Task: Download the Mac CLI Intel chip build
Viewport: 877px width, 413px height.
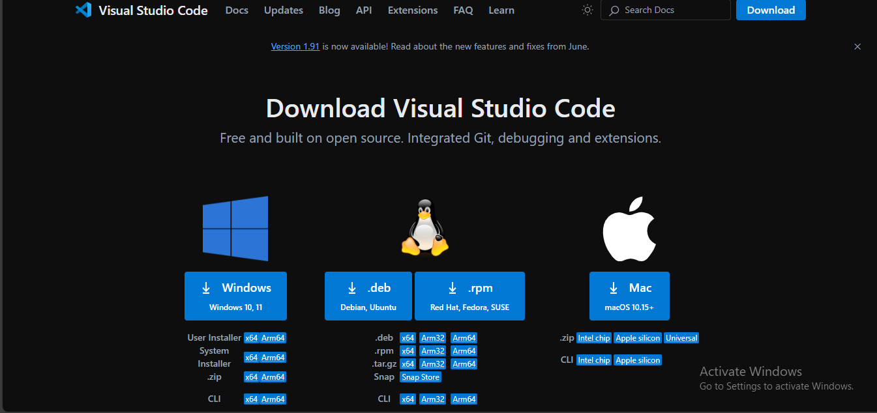Action: pos(594,360)
